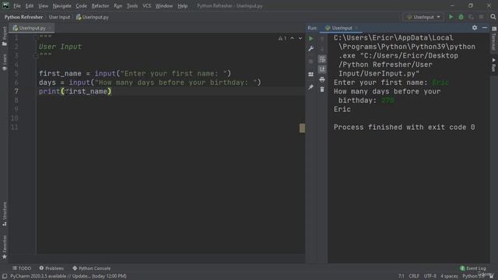498x280 pixels.
Task: Run with coverage from the main toolbar
Action: coord(471,17)
